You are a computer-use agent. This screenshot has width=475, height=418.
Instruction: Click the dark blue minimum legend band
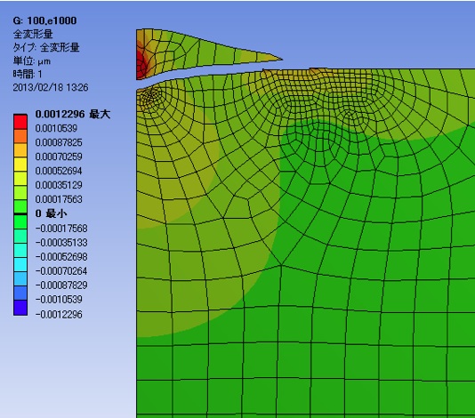tap(20, 308)
